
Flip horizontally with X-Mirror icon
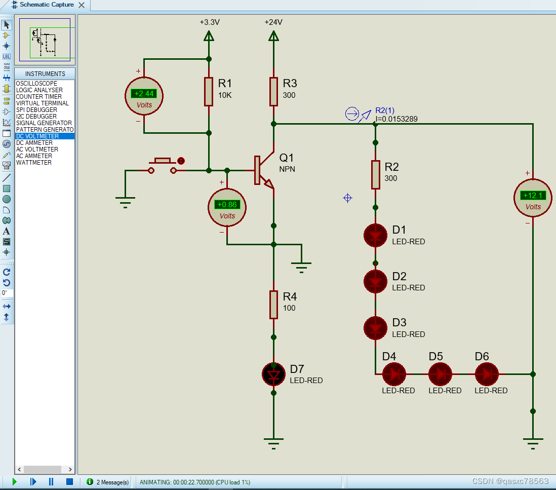point(7,306)
